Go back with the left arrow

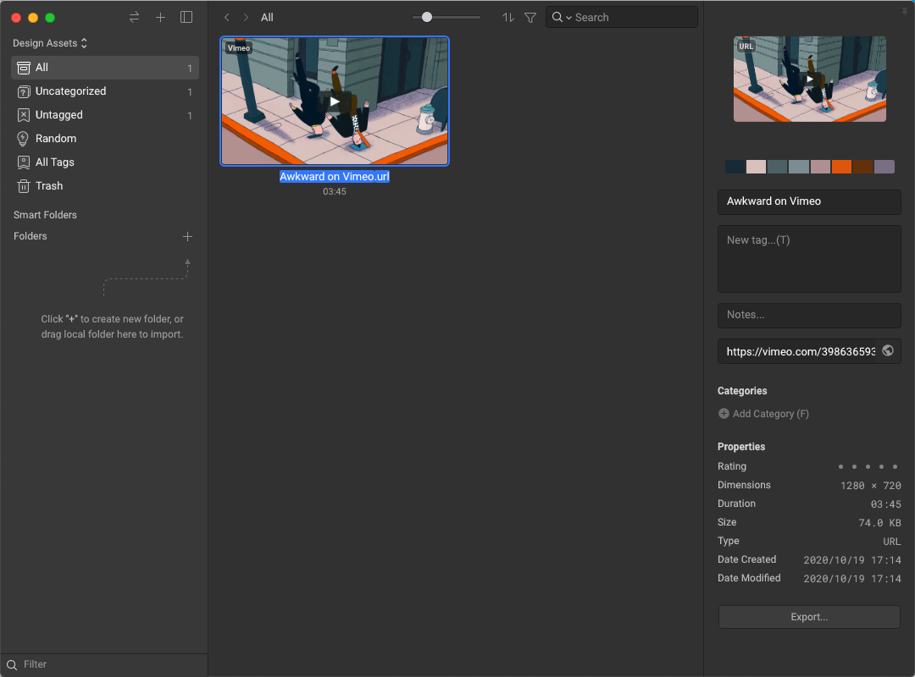[227, 18]
